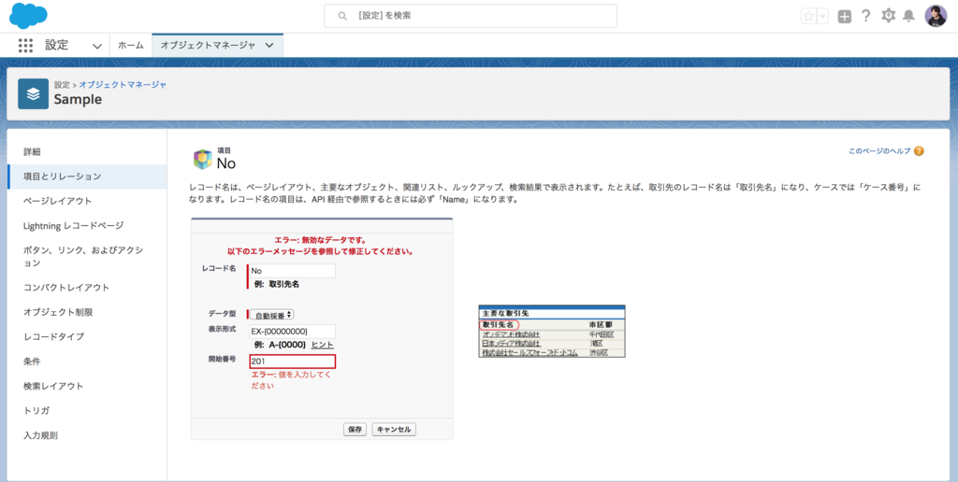The image size is (958, 482).
Task: Open the user profile avatar
Action: pyautogui.click(x=936, y=16)
